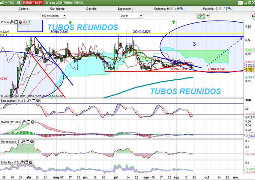
Task: Click the oct date on time axis
Action: point(207,177)
